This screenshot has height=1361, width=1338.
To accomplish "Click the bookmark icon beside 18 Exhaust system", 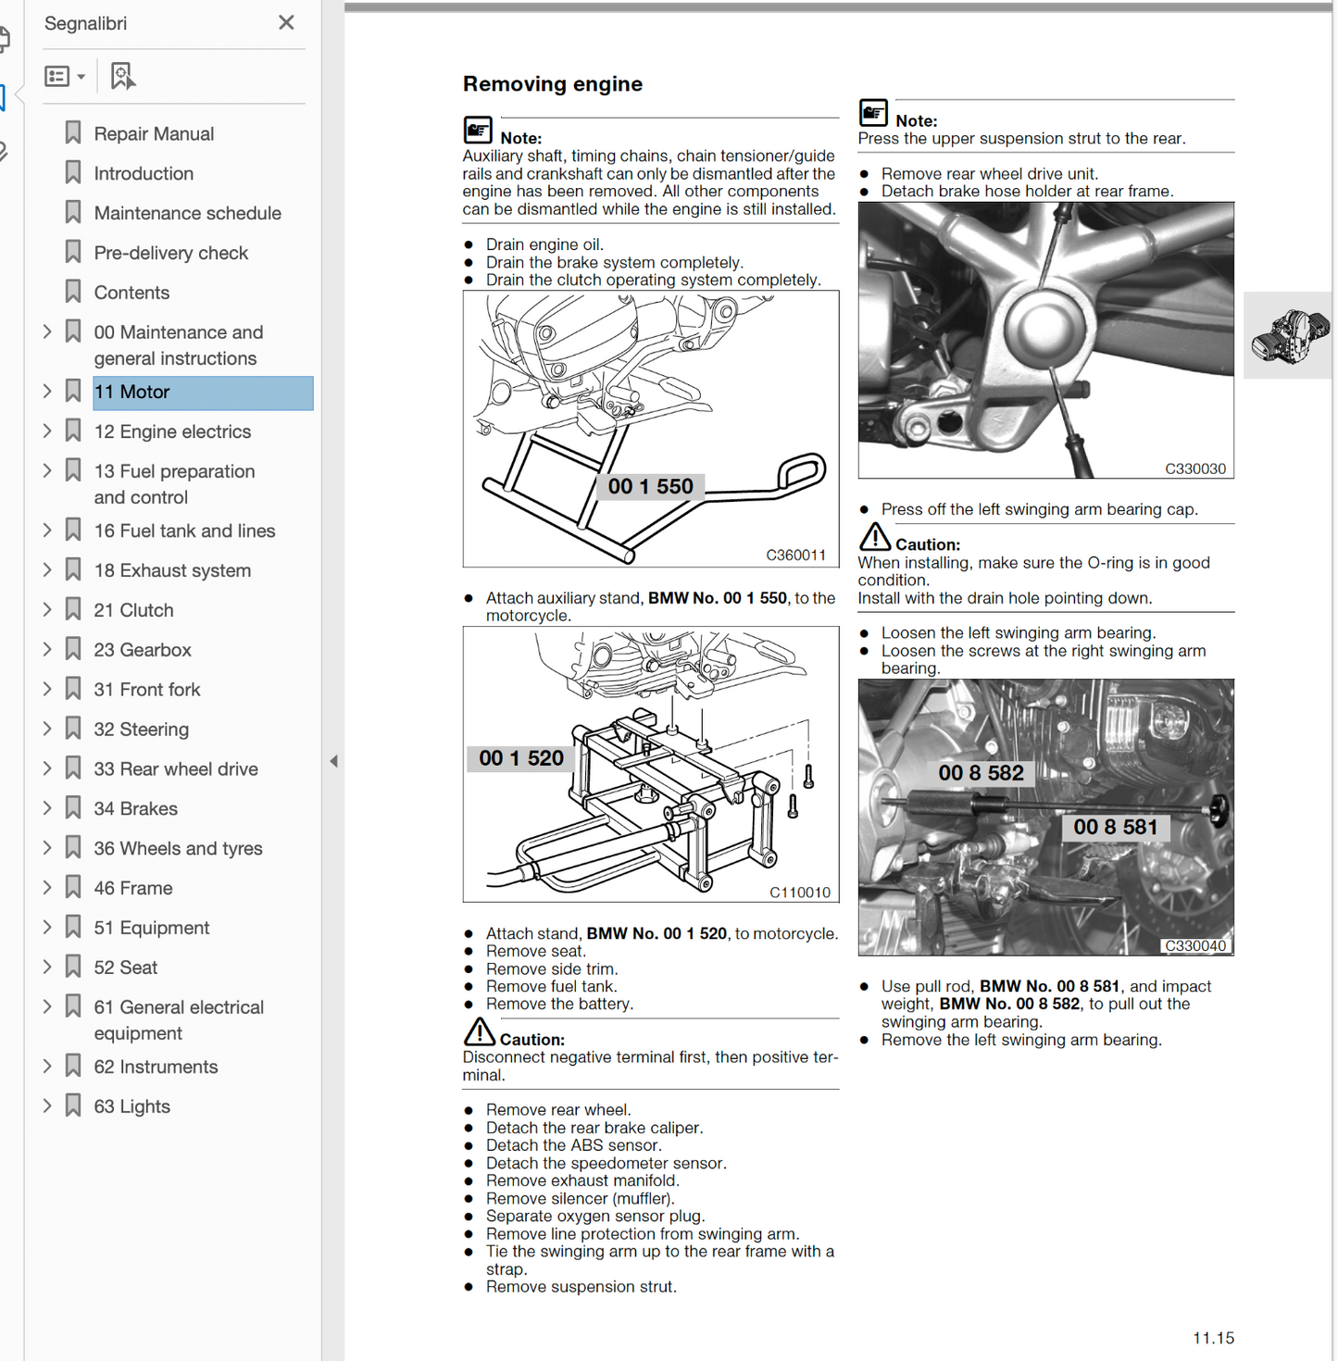I will pos(73,570).
